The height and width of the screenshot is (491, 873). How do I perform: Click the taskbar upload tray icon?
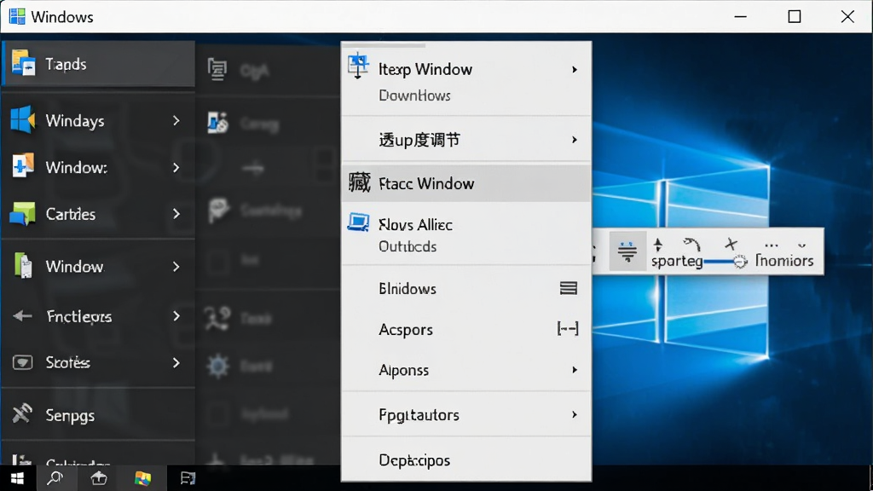(99, 478)
